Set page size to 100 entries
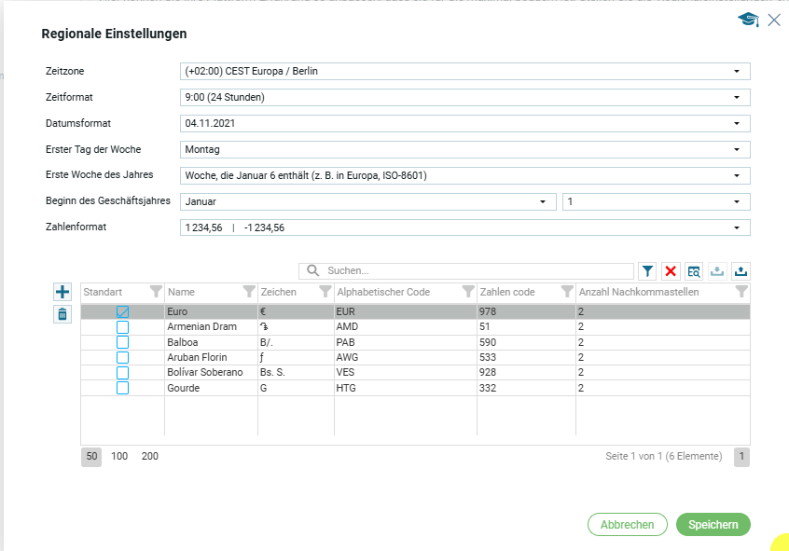Viewport: 789px width, 551px height. click(x=119, y=457)
